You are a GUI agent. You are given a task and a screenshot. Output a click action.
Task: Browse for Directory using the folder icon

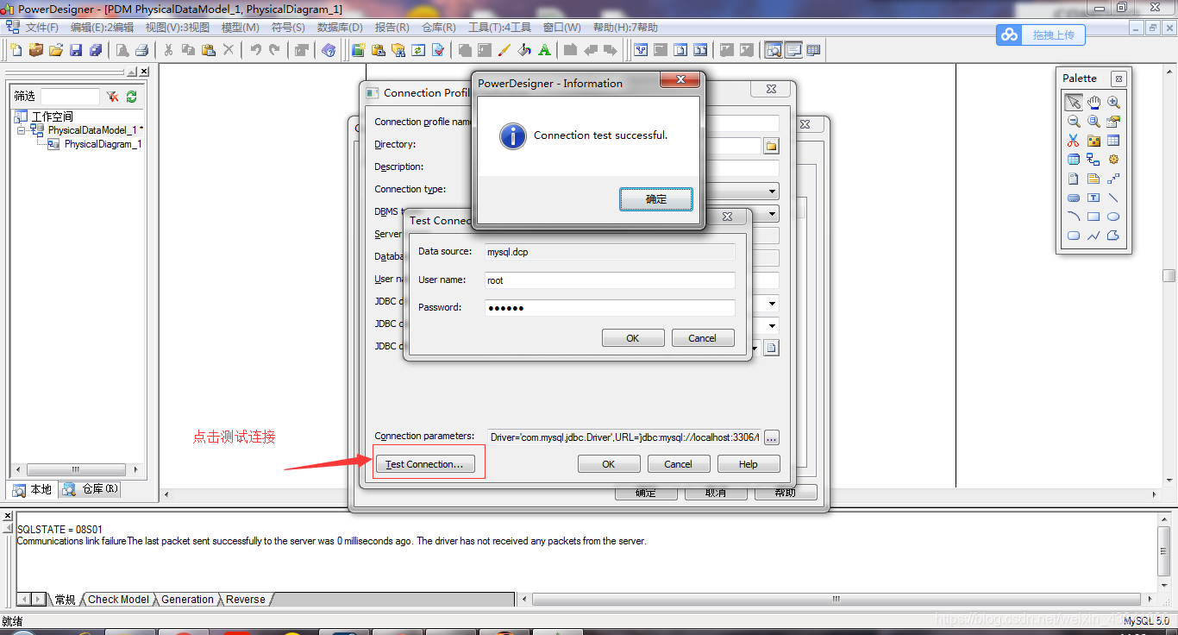[771, 146]
